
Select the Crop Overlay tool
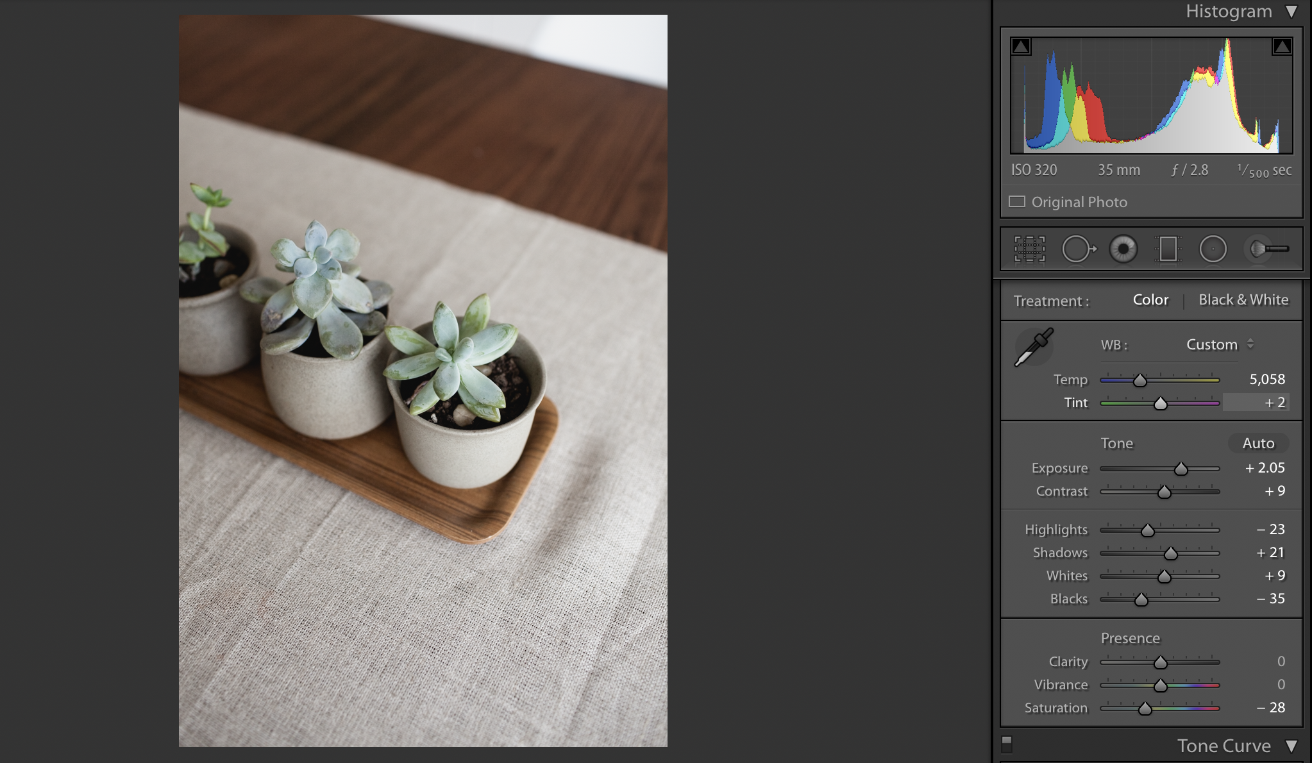click(x=1029, y=249)
